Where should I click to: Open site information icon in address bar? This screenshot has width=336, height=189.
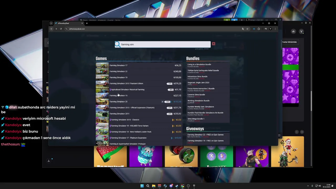point(67,29)
